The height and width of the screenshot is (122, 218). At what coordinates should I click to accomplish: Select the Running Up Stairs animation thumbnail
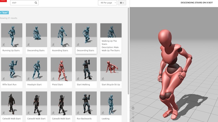[12, 35]
